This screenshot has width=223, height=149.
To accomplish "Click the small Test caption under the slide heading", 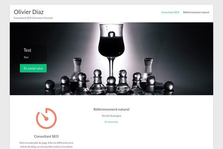I will tap(26, 57).
